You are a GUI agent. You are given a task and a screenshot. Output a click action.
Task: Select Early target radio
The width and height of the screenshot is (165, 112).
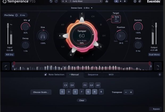tap(113, 17)
